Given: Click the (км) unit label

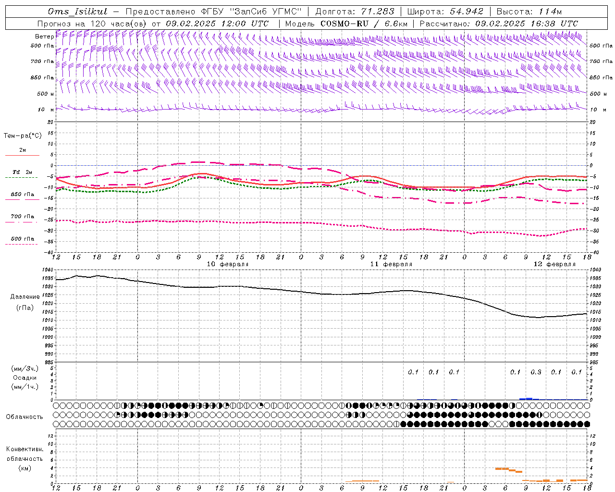Looking at the screenshot, I should point(25,467).
